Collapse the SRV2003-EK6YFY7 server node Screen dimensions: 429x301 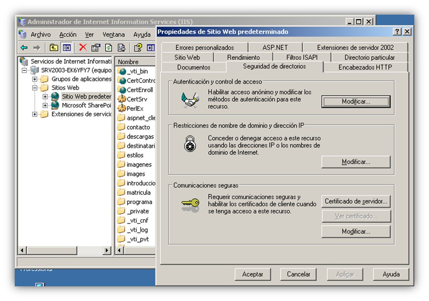pyautogui.click(x=24, y=70)
